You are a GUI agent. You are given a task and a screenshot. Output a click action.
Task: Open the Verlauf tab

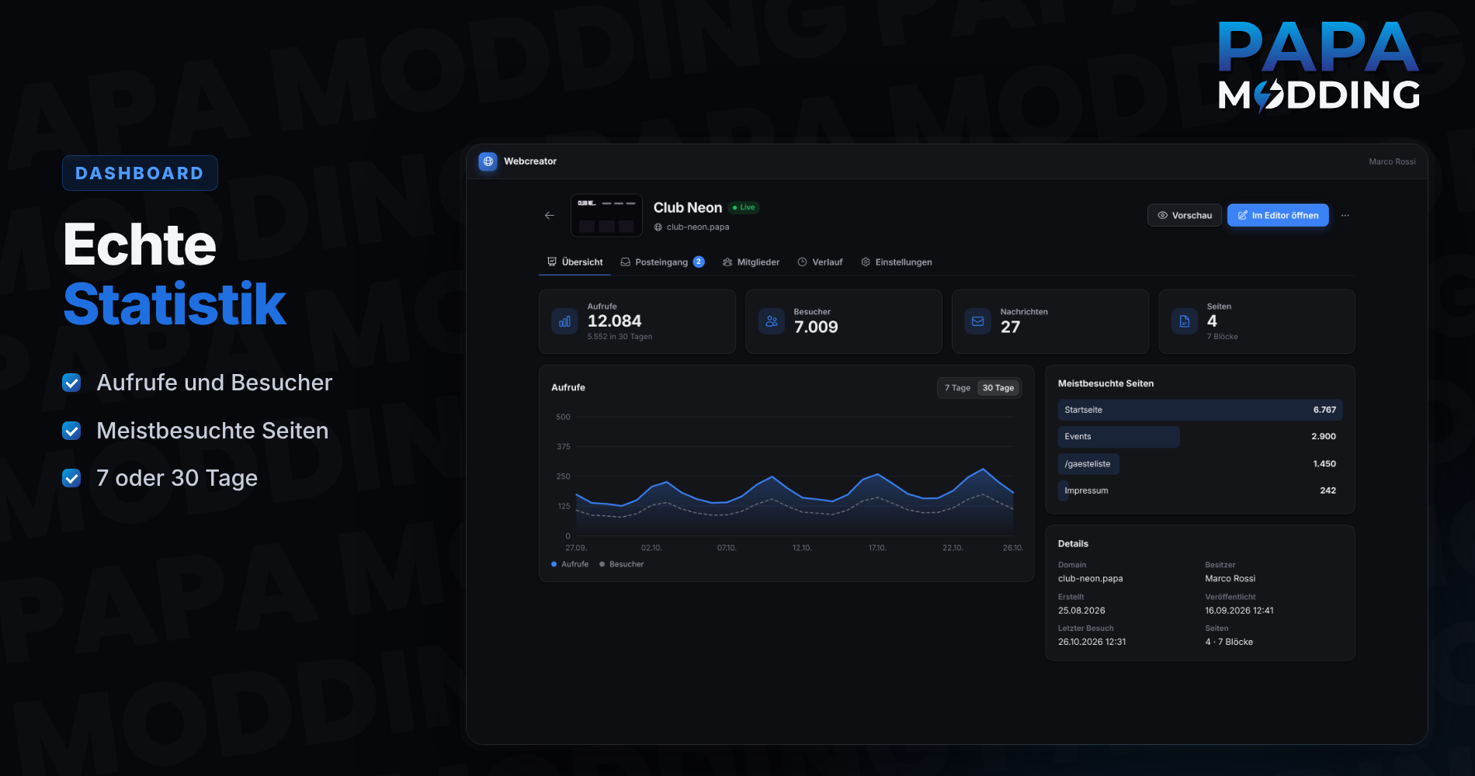(x=820, y=262)
